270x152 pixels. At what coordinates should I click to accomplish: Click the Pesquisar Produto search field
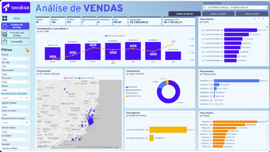[x=12, y=98]
